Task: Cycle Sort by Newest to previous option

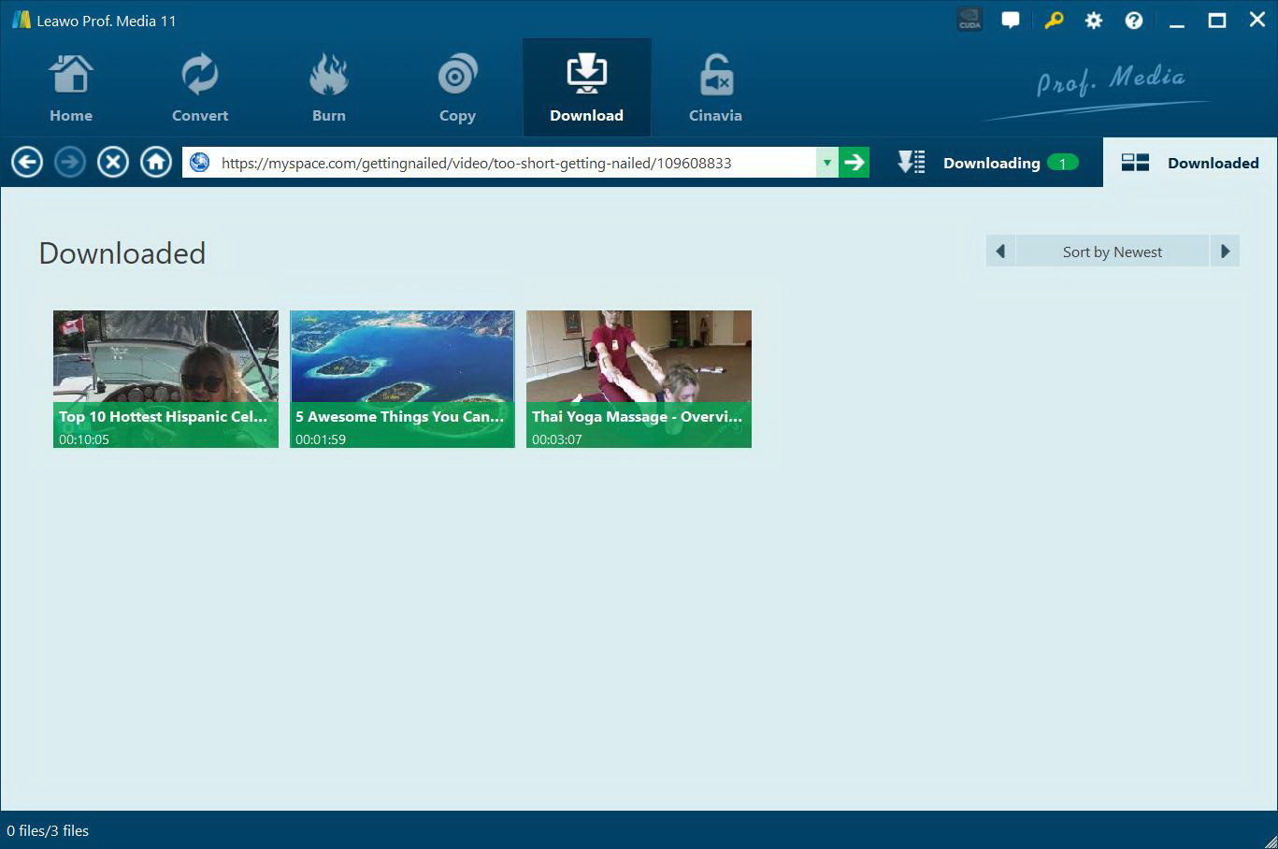Action: (x=998, y=251)
